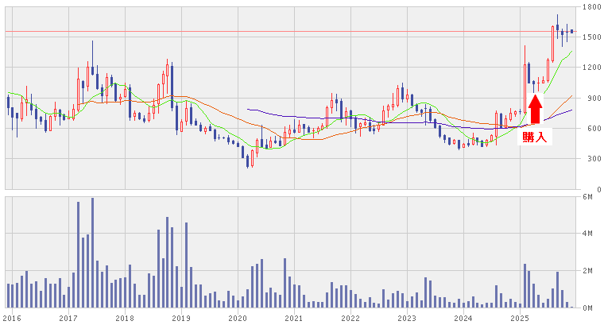Click the 1800 price axis label
Image resolution: width=604 pixels, height=325 pixels.
[x=590, y=7]
